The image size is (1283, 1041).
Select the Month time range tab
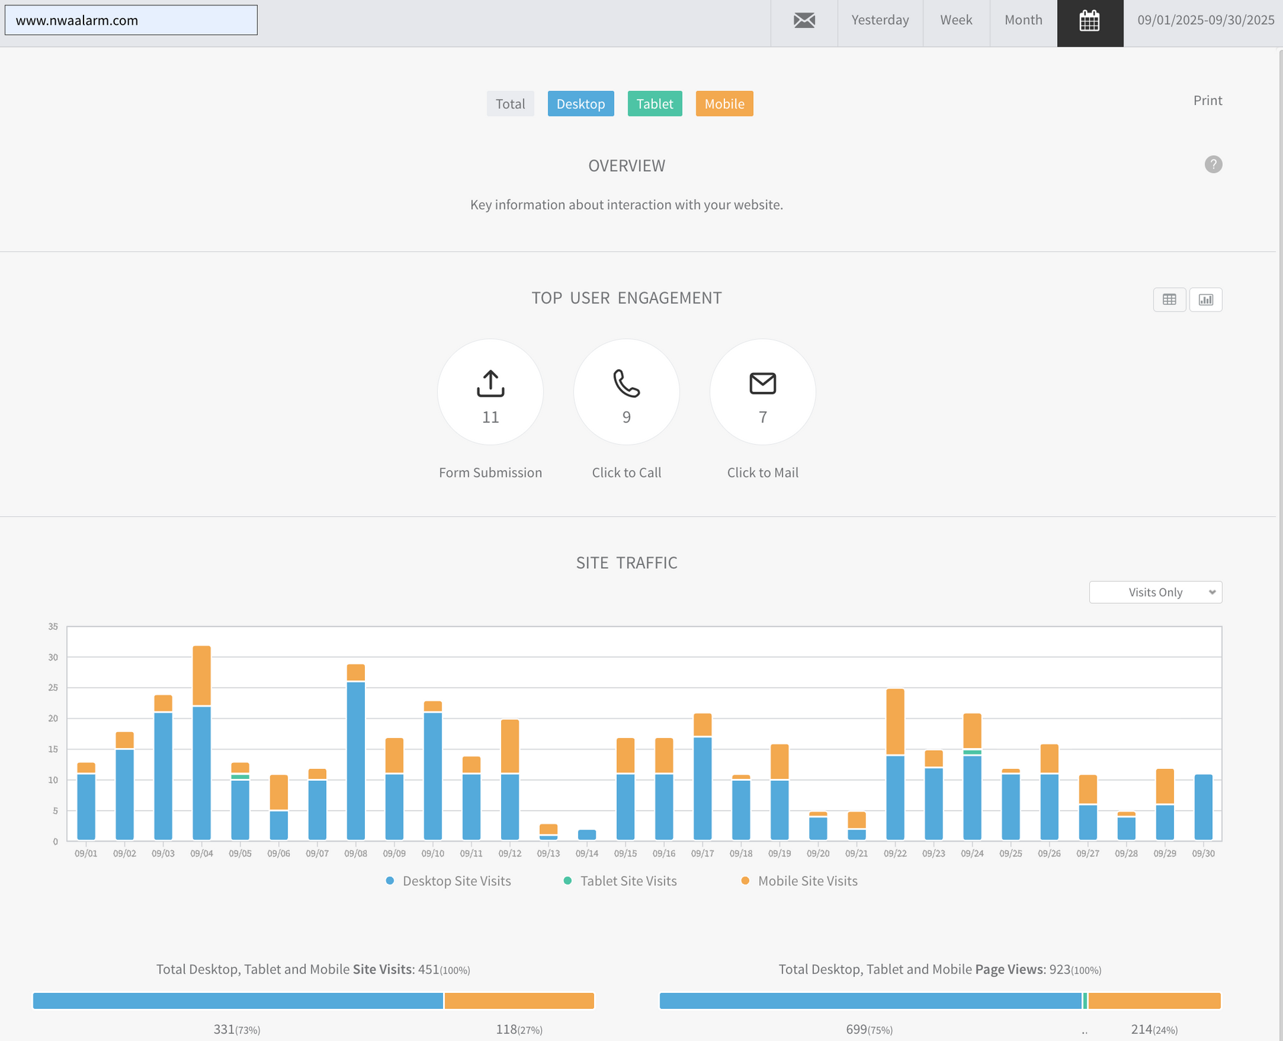(1023, 20)
